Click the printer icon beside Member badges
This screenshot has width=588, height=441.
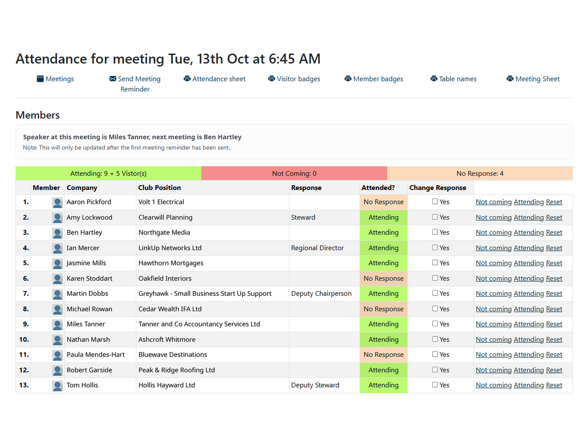pos(348,79)
